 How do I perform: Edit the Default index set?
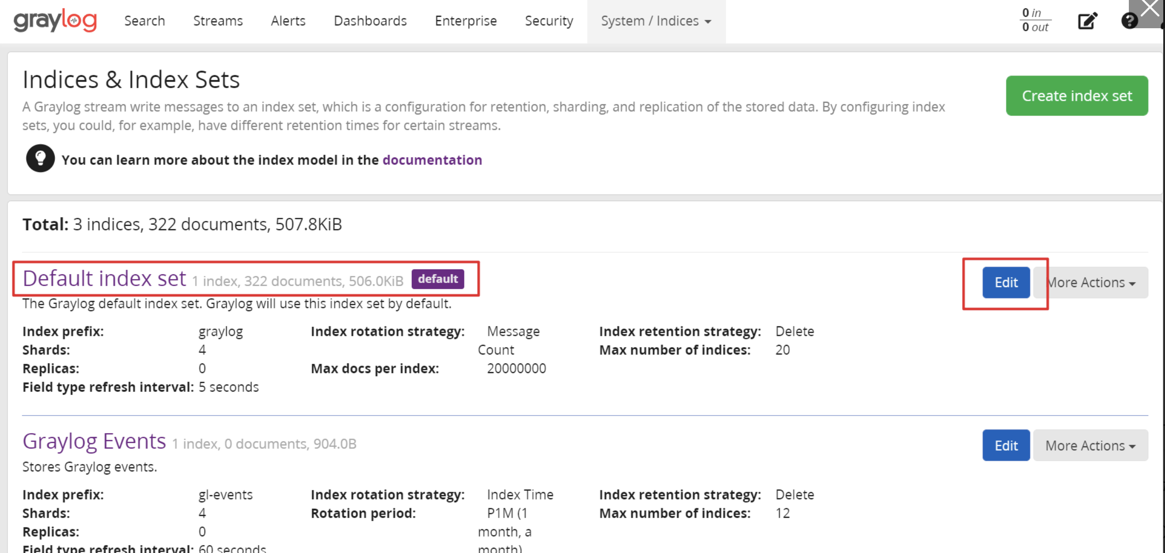point(1005,283)
